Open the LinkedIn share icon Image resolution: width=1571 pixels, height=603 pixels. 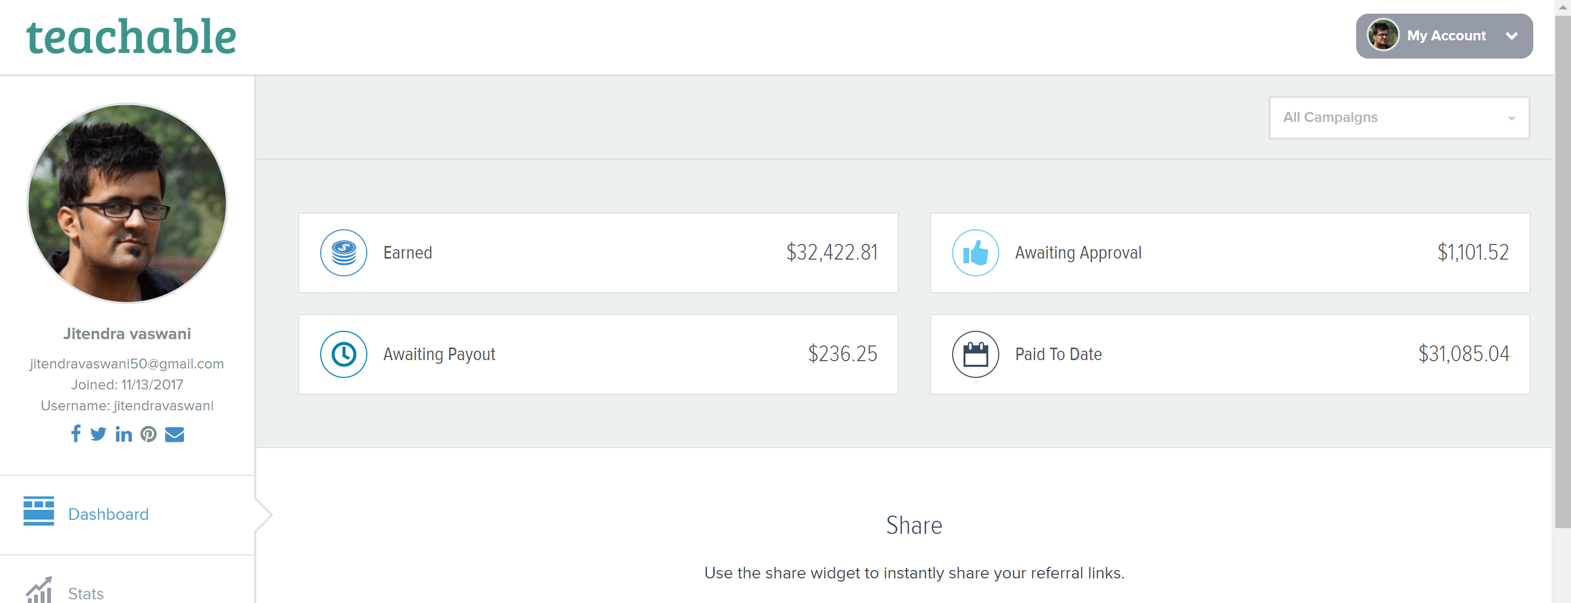(124, 434)
